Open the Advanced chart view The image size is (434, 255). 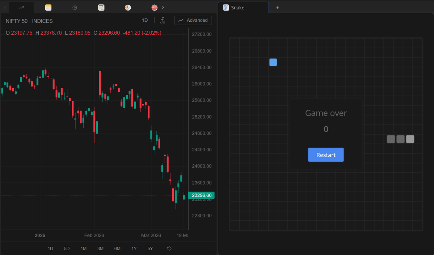tap(193, 21)
